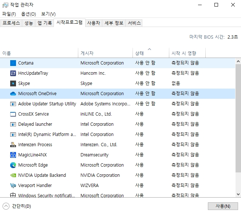The image size is (241, 214).
Task: Open the 앱 기록 tab
Action: tap(44, 23)
